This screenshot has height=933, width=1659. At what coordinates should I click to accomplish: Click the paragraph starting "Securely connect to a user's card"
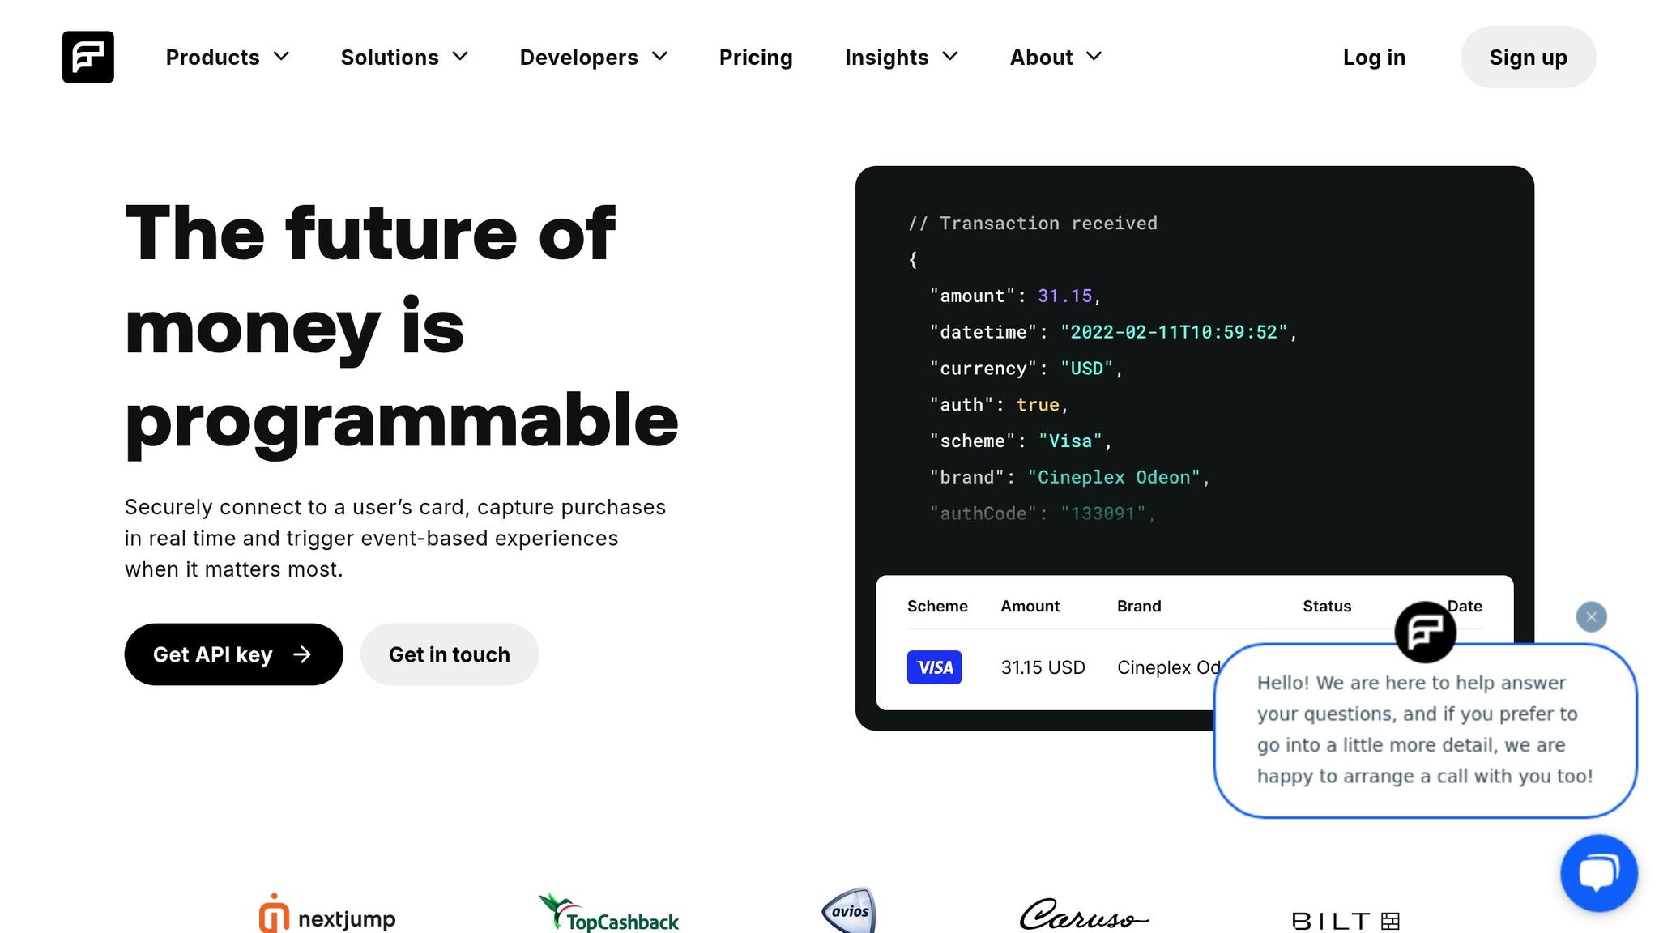395,539
